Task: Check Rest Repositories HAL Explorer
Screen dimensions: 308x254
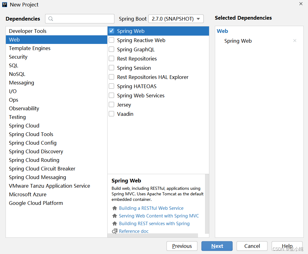Action: point(111,77)
